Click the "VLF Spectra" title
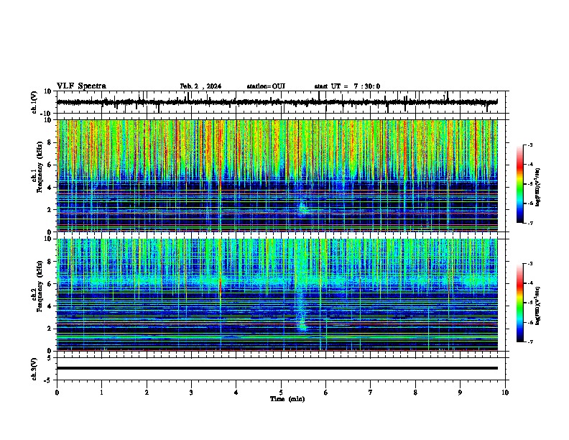 click(x=81, y=86)
